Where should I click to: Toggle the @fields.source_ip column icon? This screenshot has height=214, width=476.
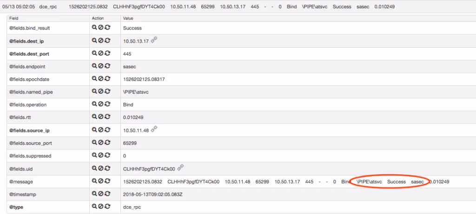coord(107,130)
